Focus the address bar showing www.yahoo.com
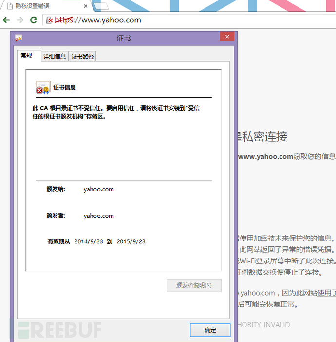 [x=189, y=20]
